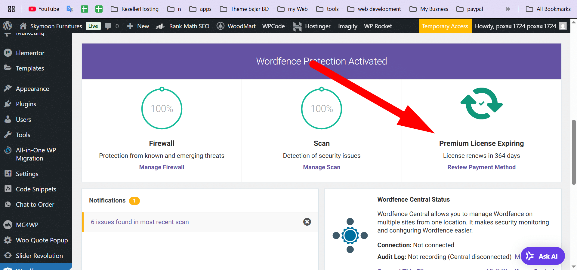
Task: Click the scrollbar up arrow
Action: (574, 22)
